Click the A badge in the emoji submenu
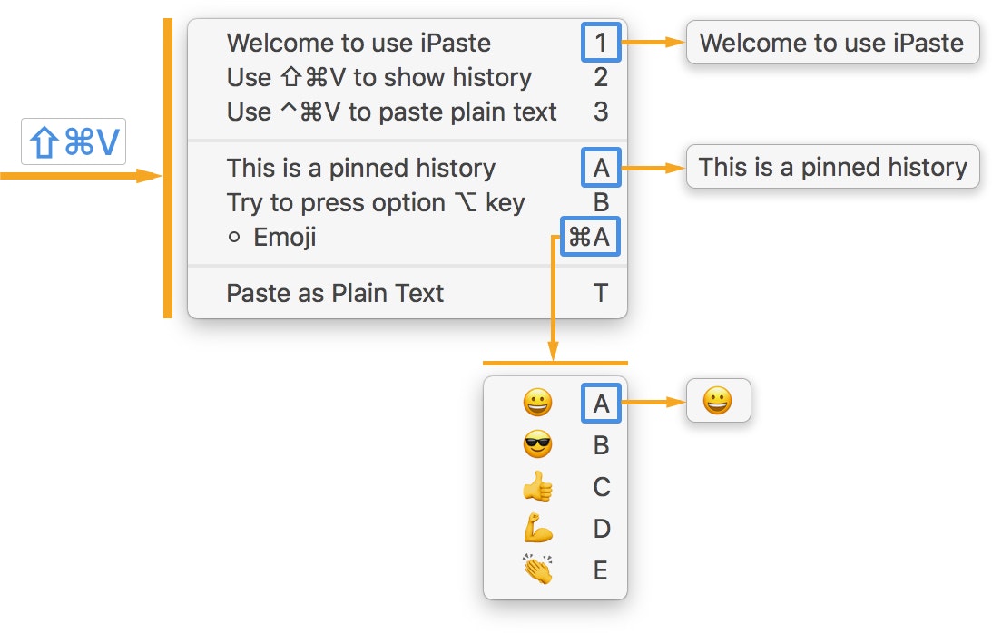The image size is (992, 633). pos(601,402)
